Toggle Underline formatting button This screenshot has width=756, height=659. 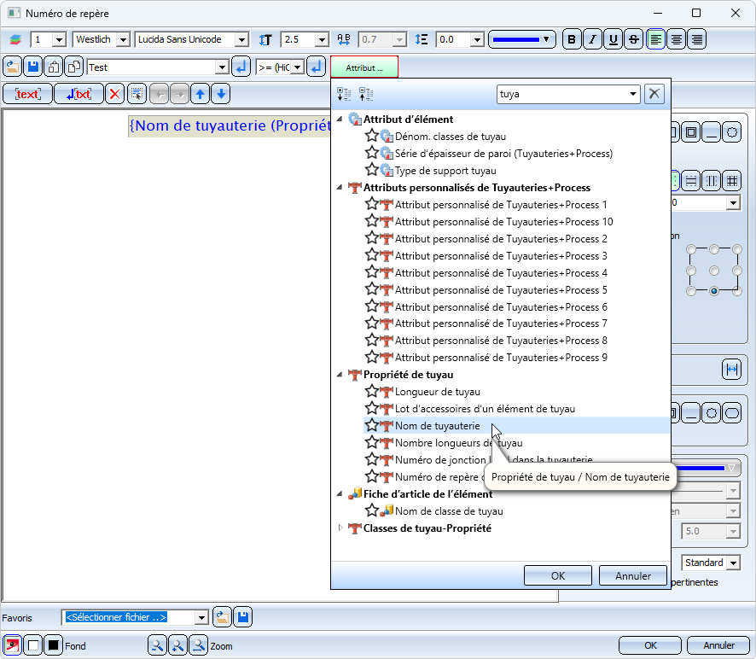click(613, 39)
